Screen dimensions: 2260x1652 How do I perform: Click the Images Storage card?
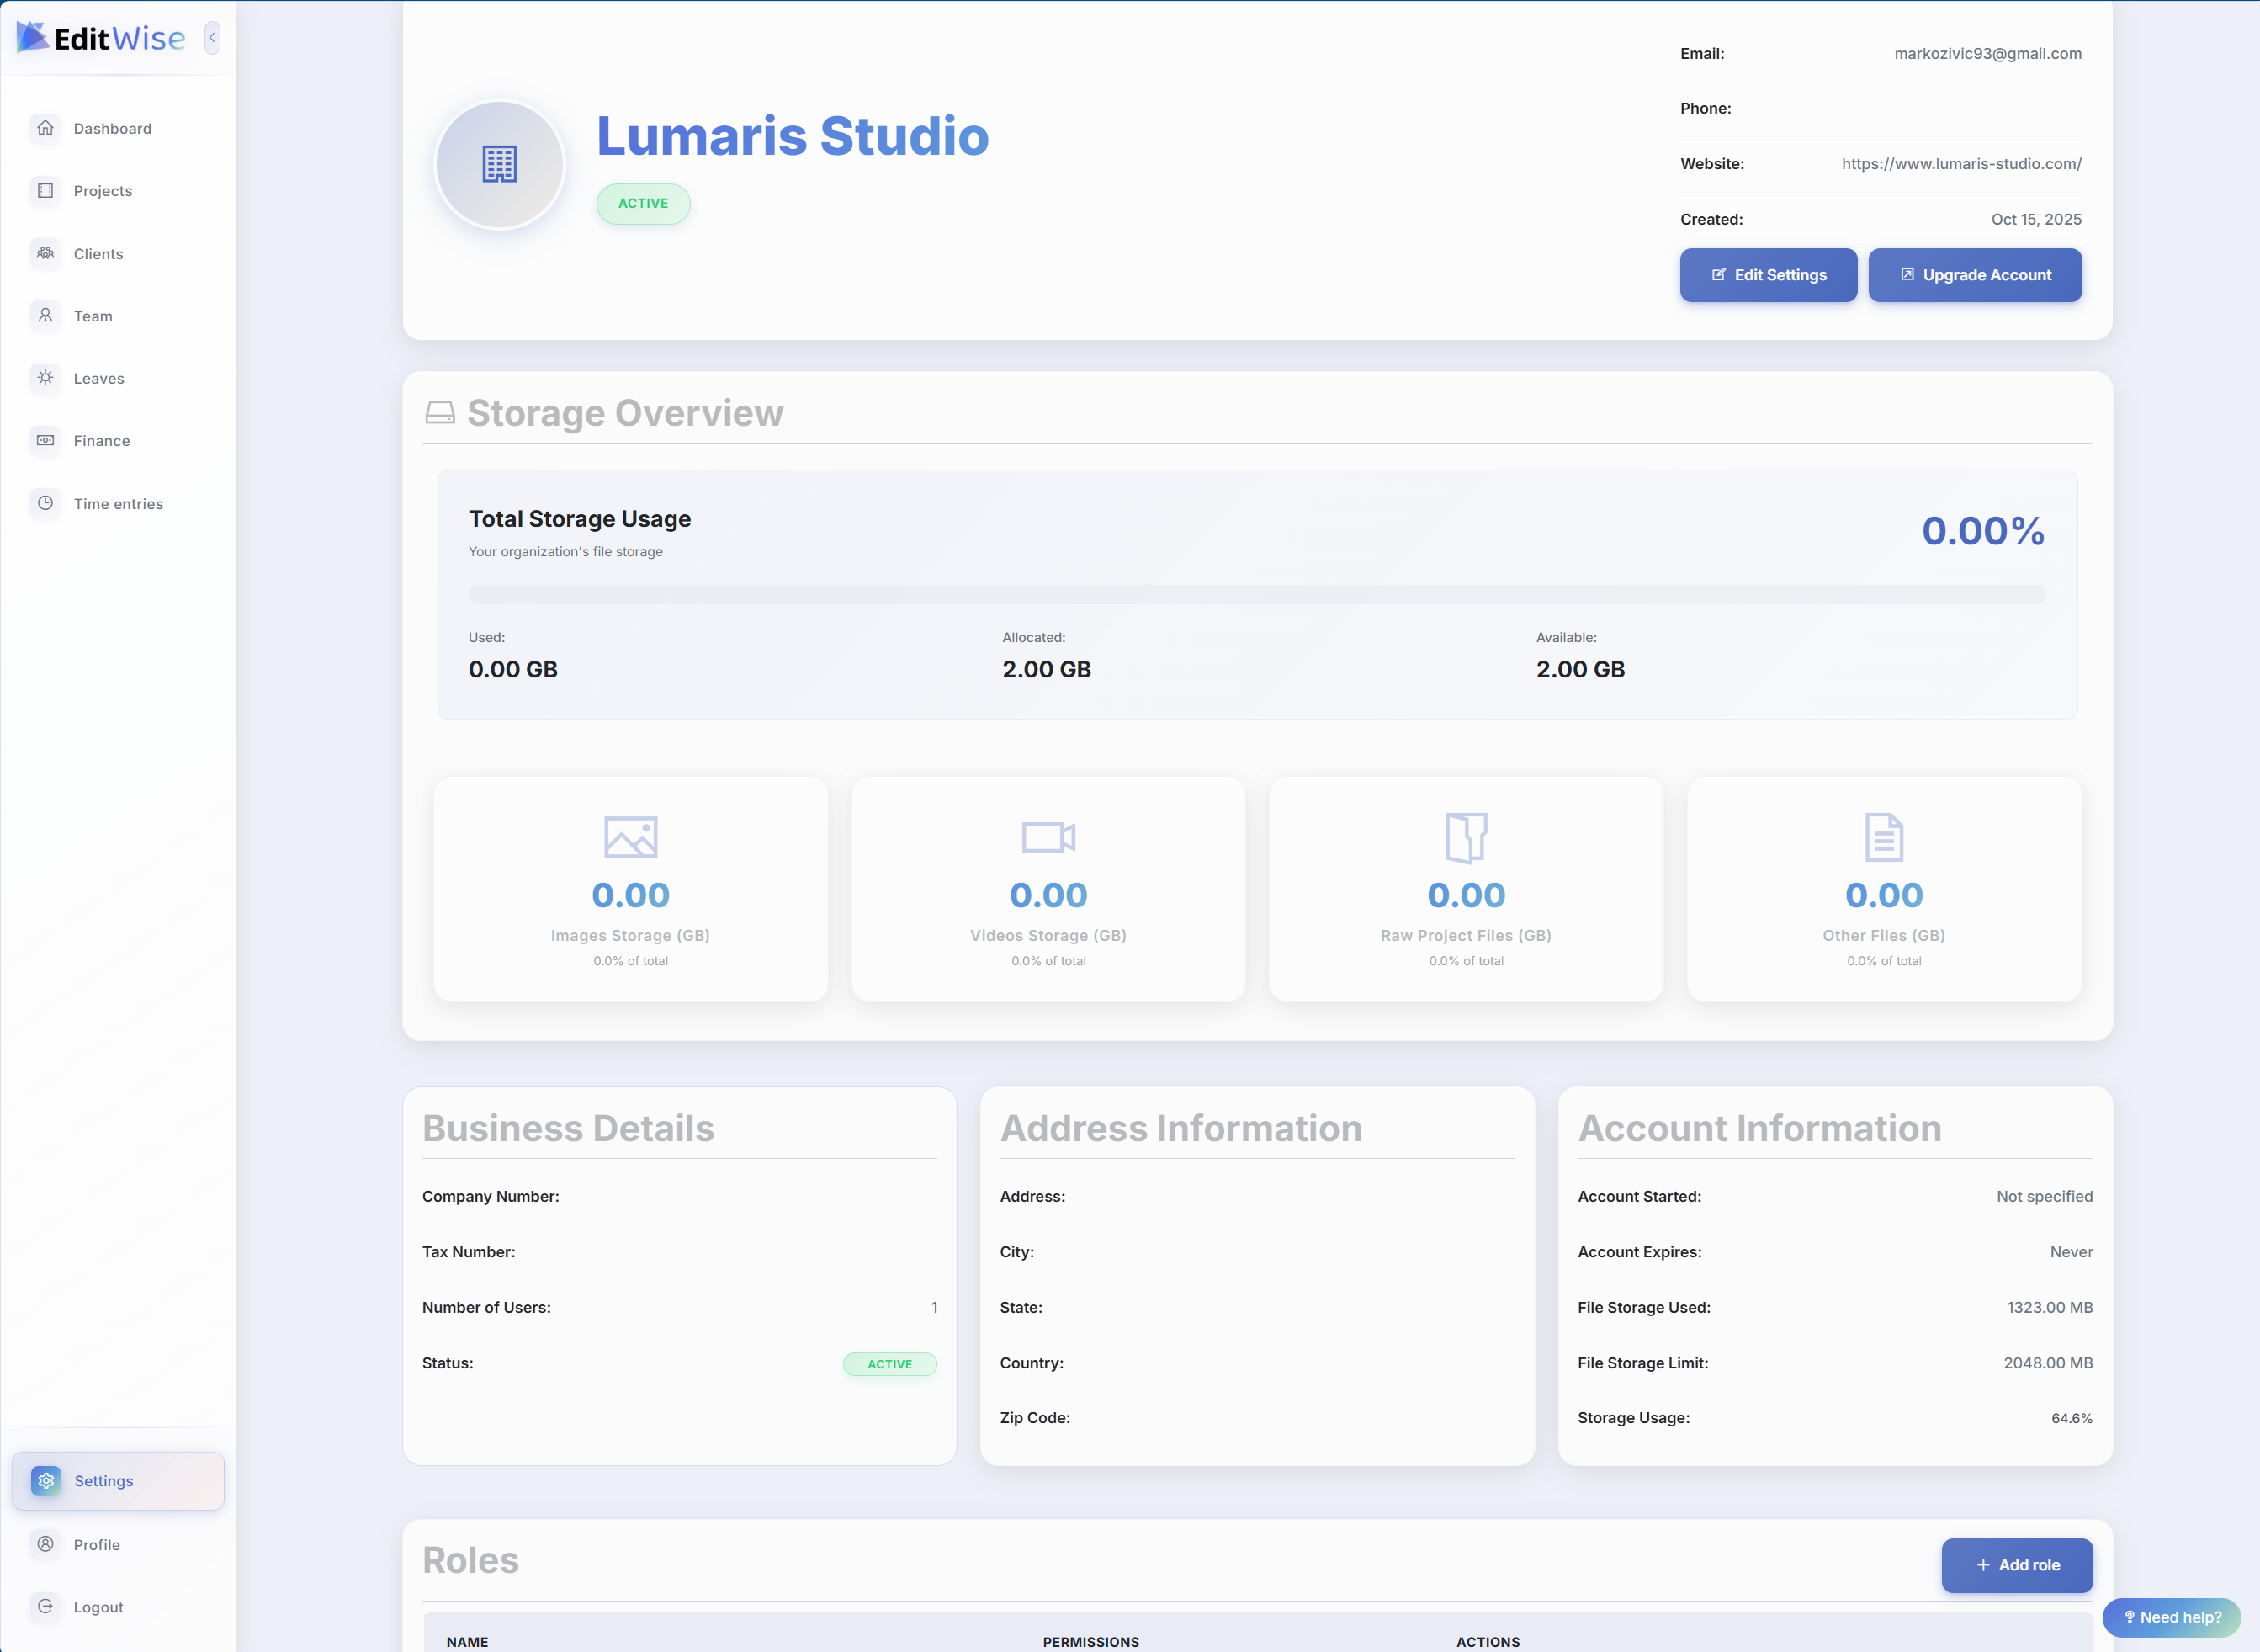click(629, 889)
